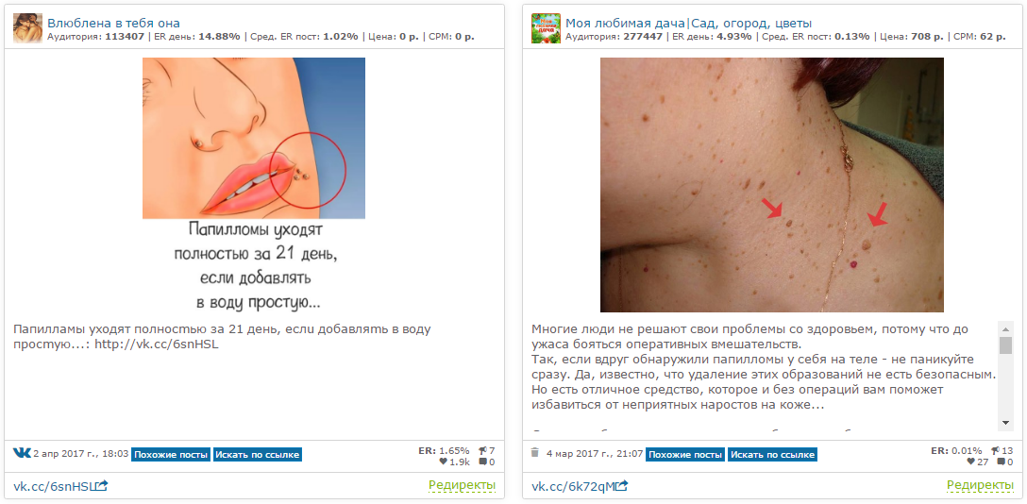
Task: Expand Редиректы under the right post
Action: (980, 486)
